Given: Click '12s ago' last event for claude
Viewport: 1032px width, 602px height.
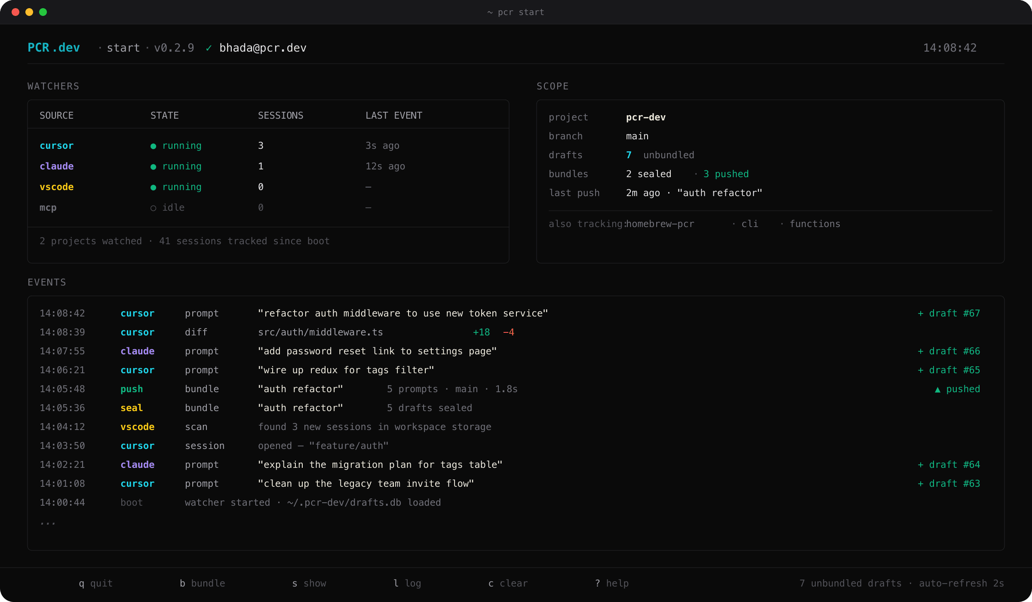Looking at the screenshot, I should point(385,166).
